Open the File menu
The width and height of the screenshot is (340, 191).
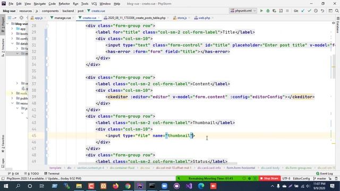(x=11, y=4)
